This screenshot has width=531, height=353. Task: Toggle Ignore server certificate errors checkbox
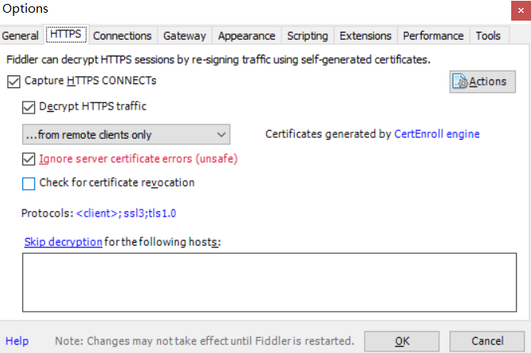tap(29, 159)
